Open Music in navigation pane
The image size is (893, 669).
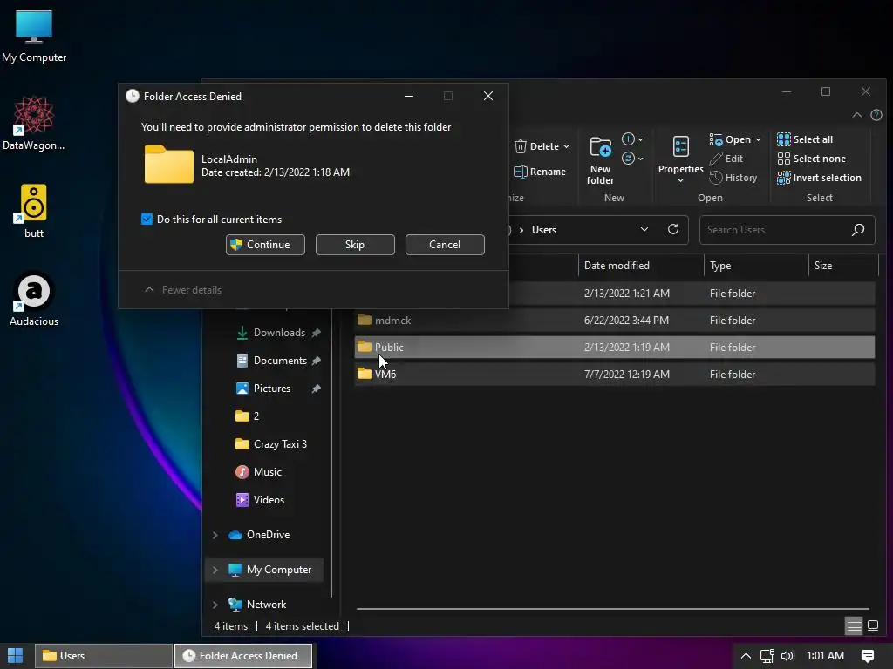(258, 472)
